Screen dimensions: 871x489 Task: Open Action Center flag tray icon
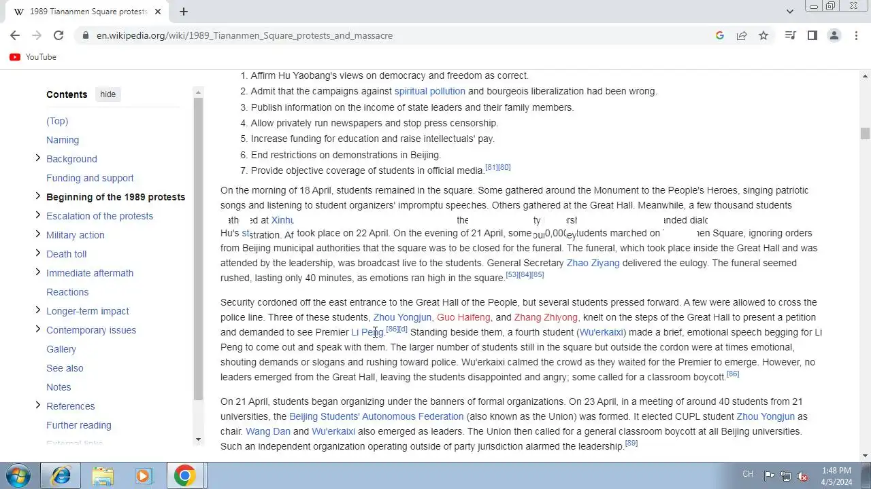pos(769,475)
